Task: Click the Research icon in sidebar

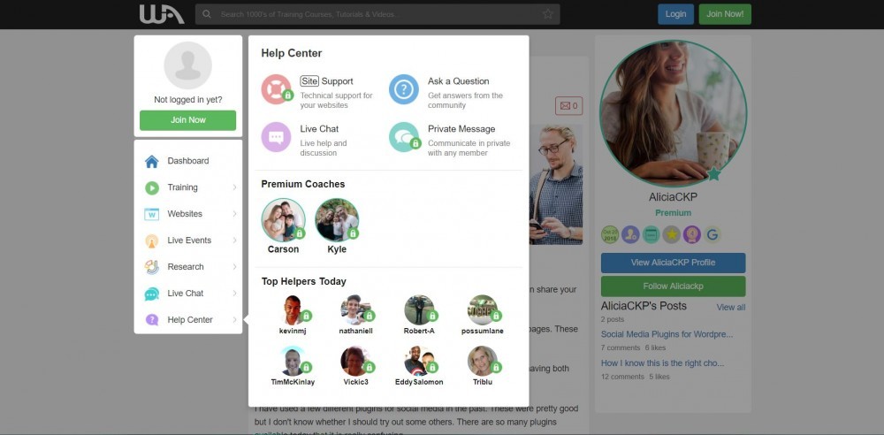Action: [x=152, y=267]
